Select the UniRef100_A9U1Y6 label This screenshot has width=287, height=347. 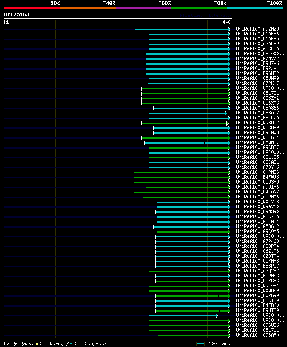point(257,187)
